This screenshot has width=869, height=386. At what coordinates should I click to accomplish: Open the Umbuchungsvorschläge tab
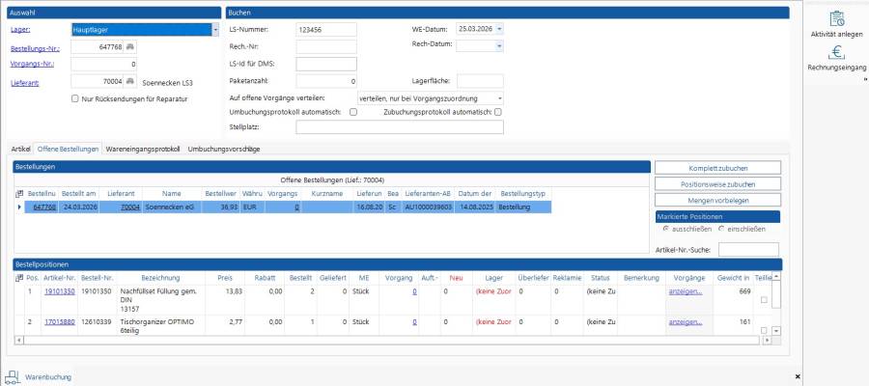224,149
